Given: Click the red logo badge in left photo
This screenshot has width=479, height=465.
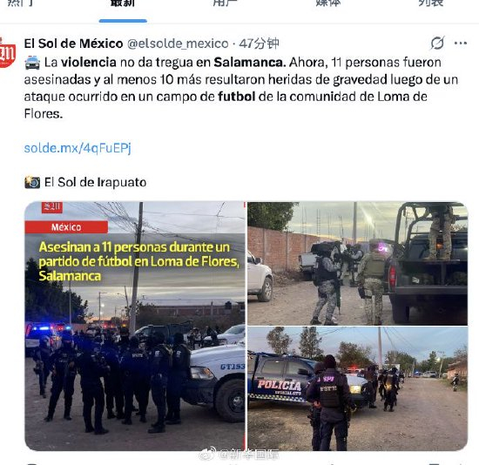Looking at the screenshot, I should 52,207.
